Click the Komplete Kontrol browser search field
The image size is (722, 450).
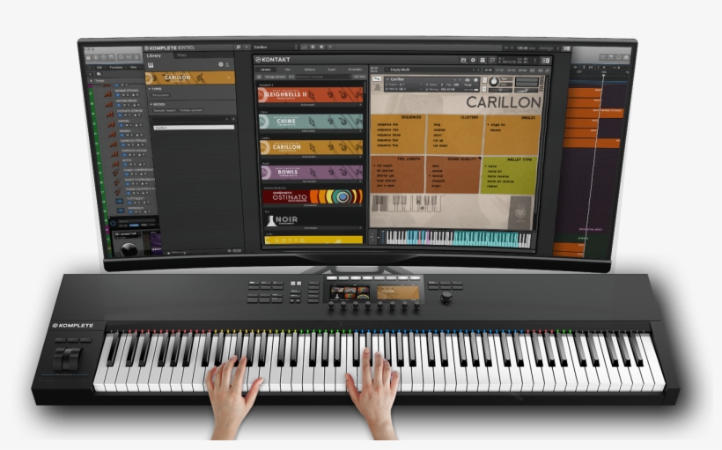(191, 119)
